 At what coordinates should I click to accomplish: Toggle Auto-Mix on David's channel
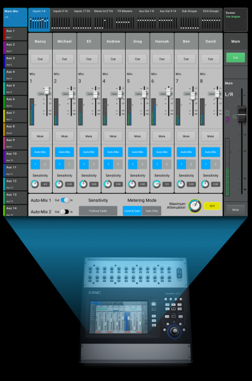tap(211, 152)
